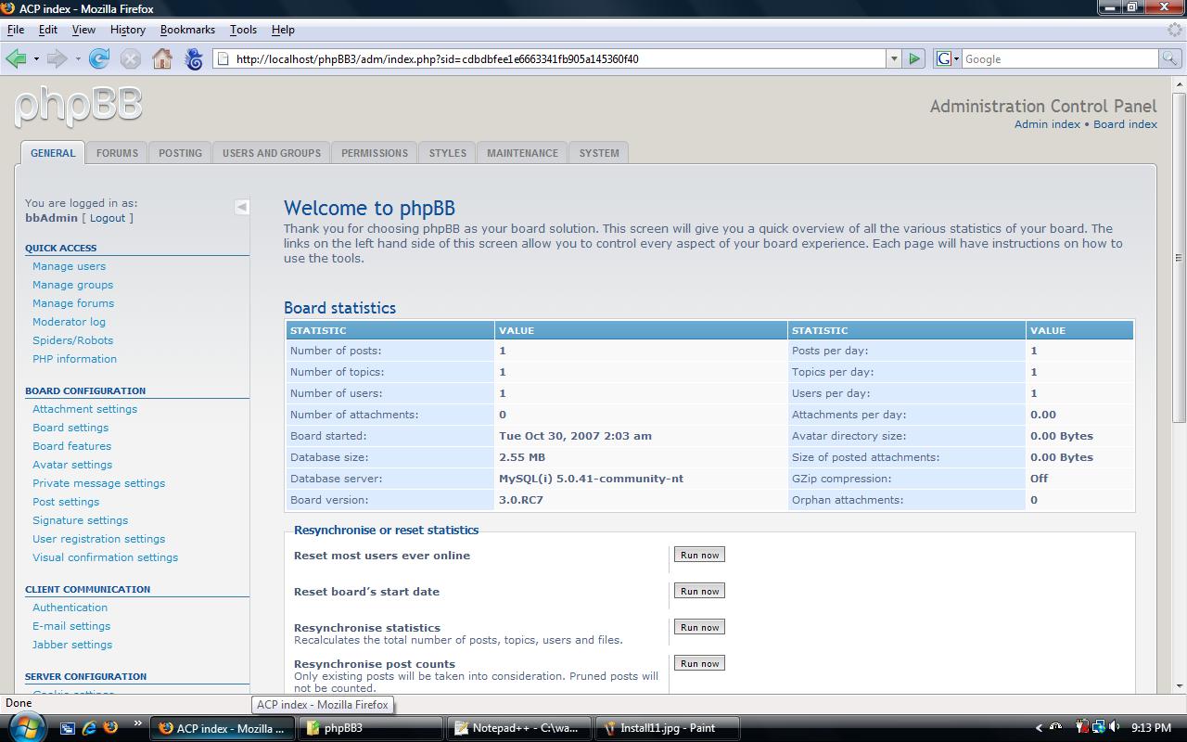Open the search engine selector dropdown
The image size is (1187, 742).
click(x=948, y=59)
